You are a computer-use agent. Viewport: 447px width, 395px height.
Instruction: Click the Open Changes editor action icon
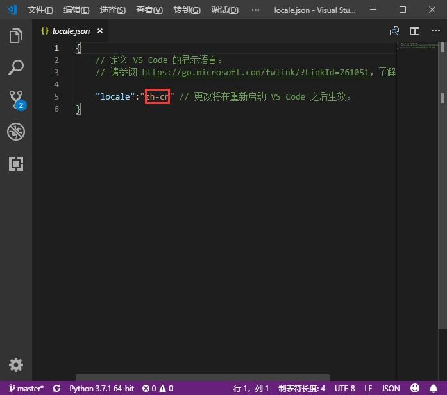394,31
